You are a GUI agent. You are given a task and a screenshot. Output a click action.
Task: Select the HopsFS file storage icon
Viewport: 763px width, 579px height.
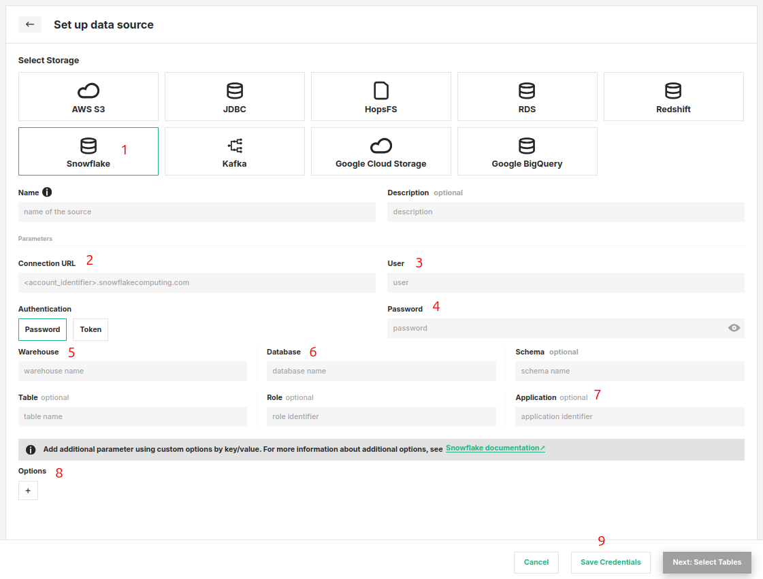coord(381,90)
